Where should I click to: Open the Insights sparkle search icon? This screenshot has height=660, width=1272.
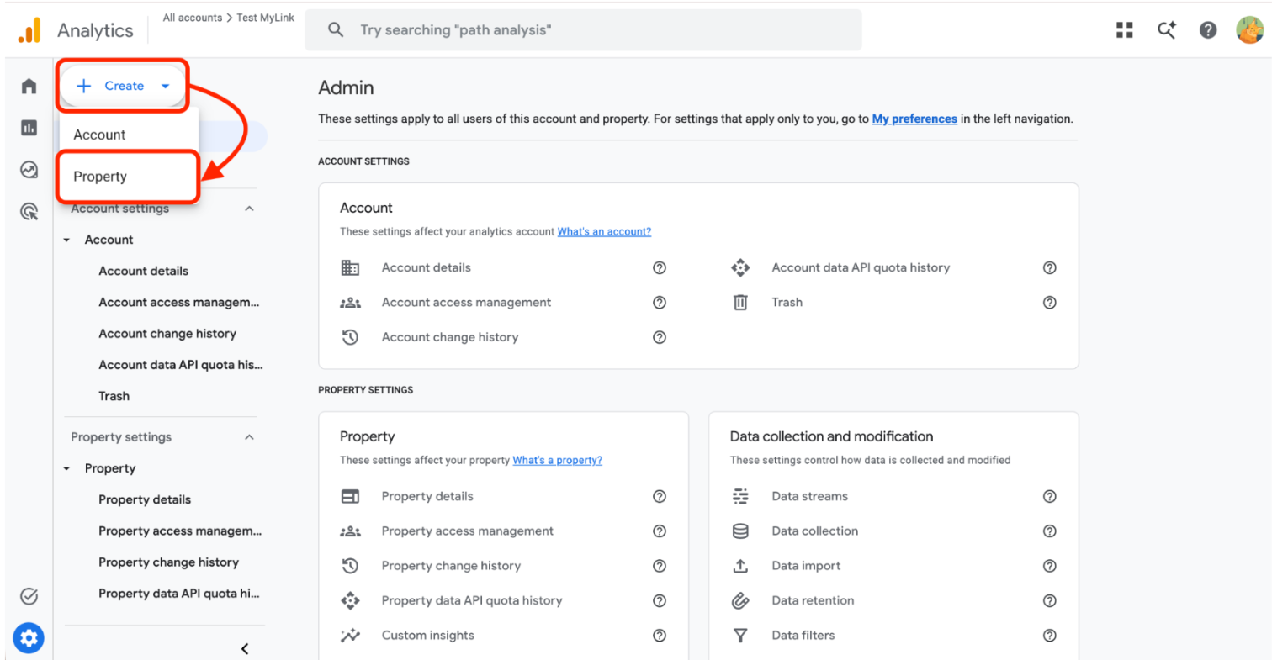pyautogui.click(x=1167, y=30)
